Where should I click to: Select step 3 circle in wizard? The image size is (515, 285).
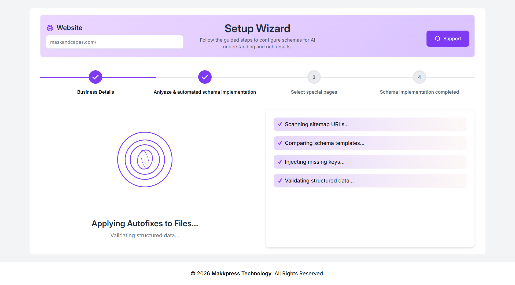pos(314,77)
